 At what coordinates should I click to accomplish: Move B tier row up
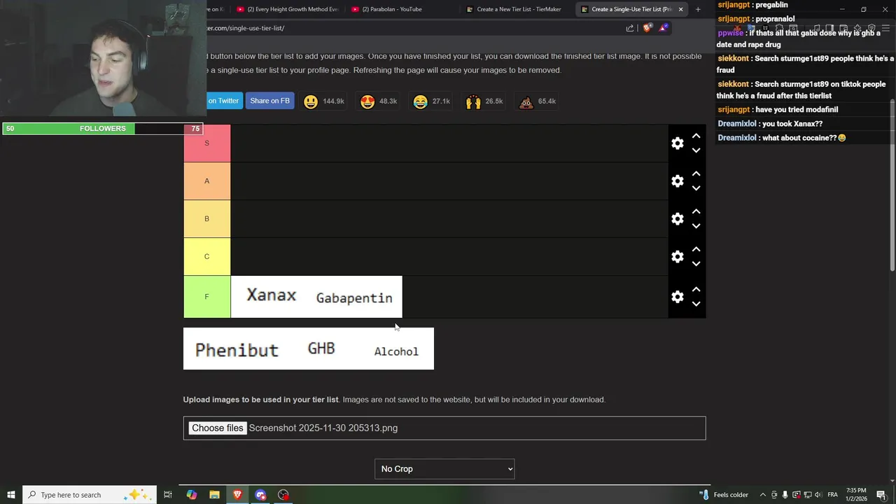(696, 211)
